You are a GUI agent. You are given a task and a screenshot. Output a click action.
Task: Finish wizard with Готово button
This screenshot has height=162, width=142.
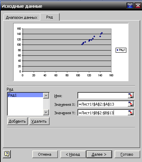point(127,154)
